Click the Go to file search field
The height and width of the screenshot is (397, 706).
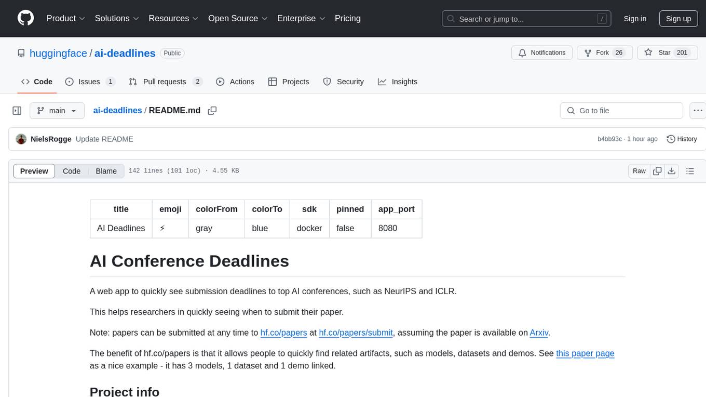coord(621,111)
